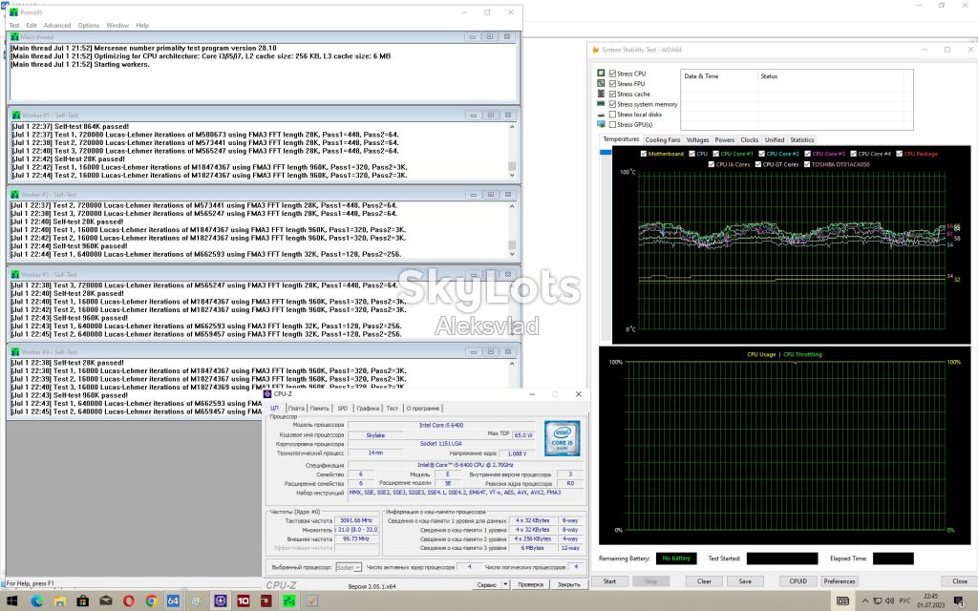Click the volume speaker tray icon
Image resolution: width=978 pixels, height=611 pixels.
point(890,601)
